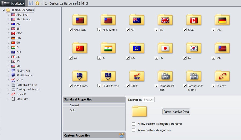Click the Custom Properties header
Screen dimensions: 241x140
[x=94, y=135]
